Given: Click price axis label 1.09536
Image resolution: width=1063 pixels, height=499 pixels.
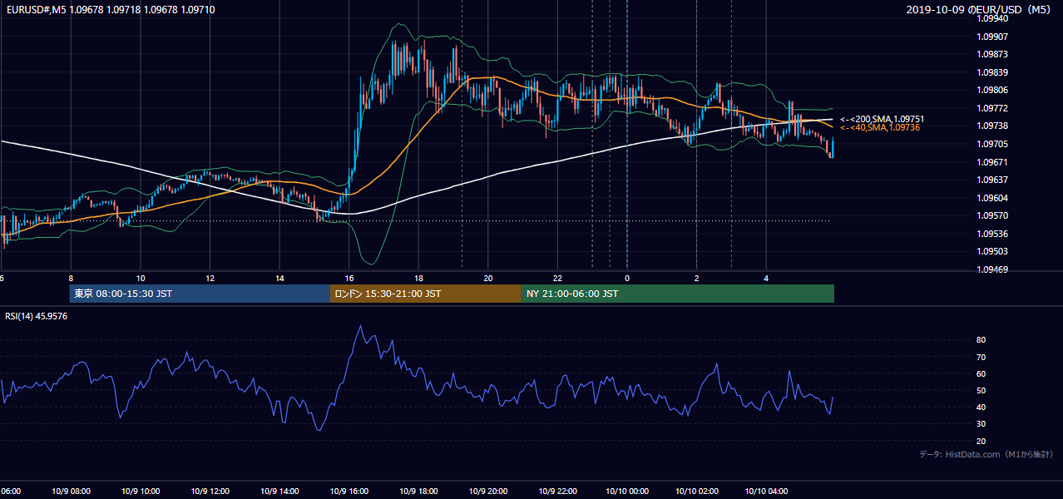Looking at the screenshot, I should click(992, 234).
